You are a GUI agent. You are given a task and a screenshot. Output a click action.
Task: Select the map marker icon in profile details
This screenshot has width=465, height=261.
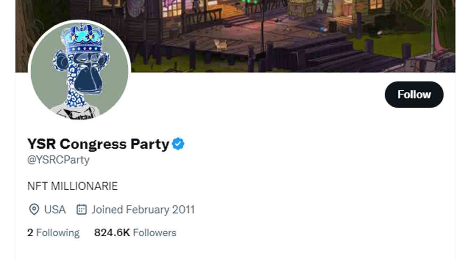pos(33,210)
